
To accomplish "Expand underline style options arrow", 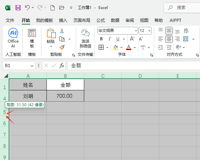I will pyautogui.click(x=124, y=39).
